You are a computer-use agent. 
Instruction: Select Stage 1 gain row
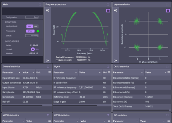coord(82,102)
